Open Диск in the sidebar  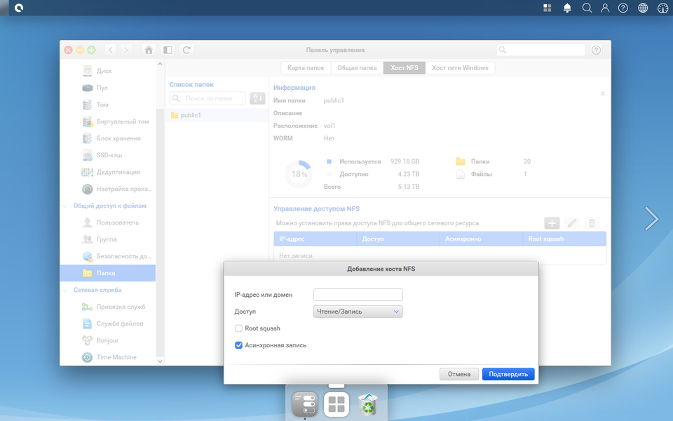(x=108, y=71)
